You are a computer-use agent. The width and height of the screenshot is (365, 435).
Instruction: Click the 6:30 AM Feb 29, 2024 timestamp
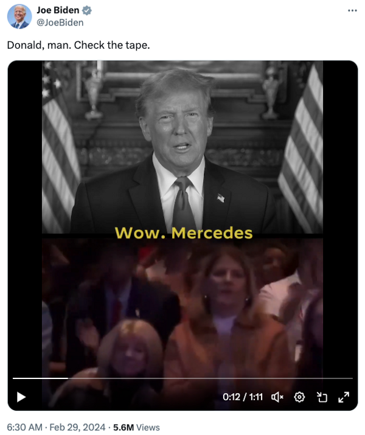pos(56,427)
